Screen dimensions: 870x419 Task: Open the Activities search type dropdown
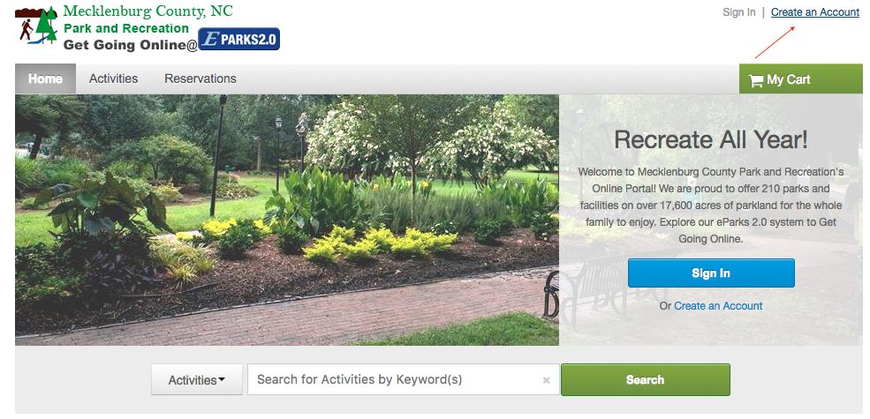(197, 379)
